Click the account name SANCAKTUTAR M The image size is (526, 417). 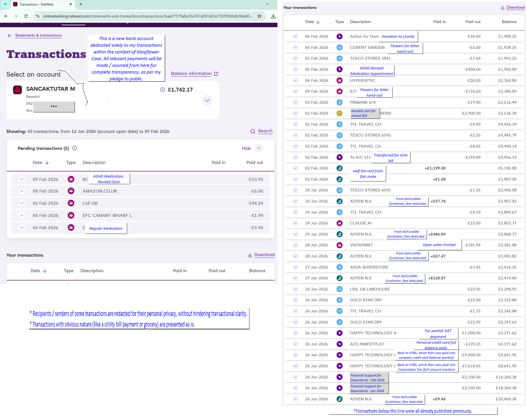coord(50,89)
